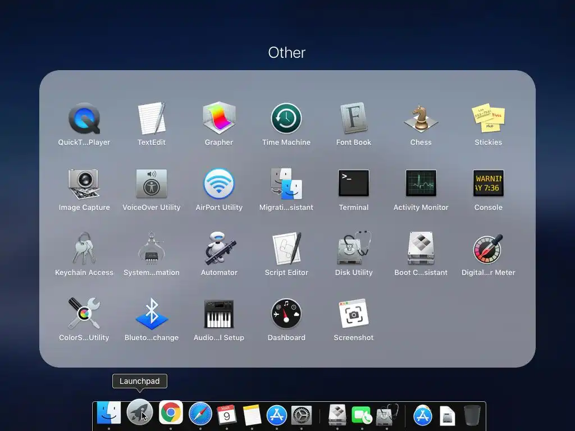Open Finder from the Dock
The width and height of the screenshot is (575, 431).
109,412
